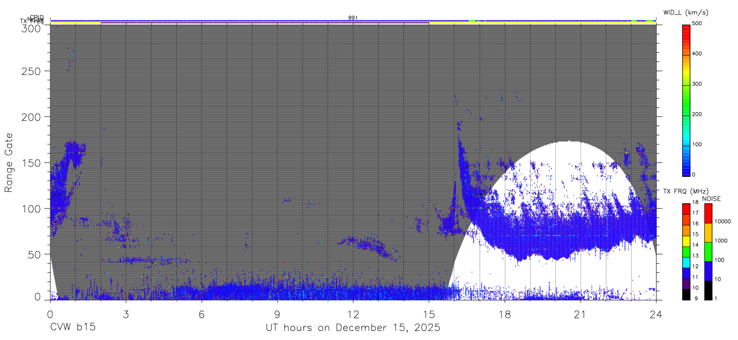Viewport: 738px width, 340px height.
Task: Click the "1000" label on NOISE legend
Action: pyautogui.click(x=721, y=242)
